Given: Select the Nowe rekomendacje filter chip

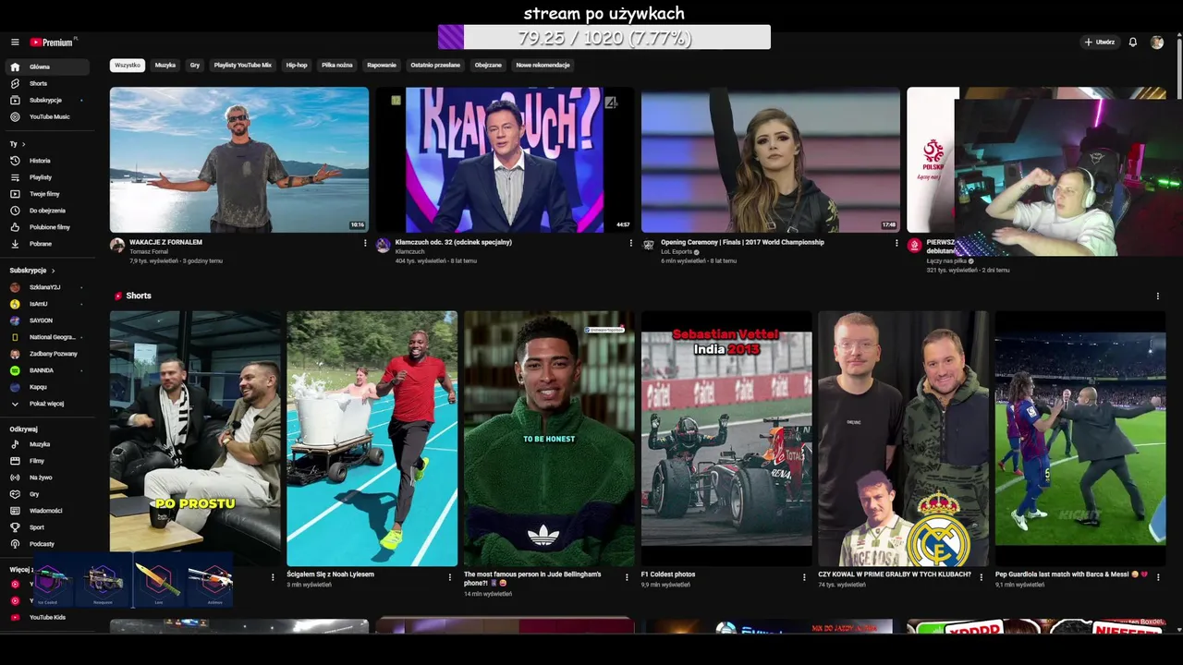Looking at the screenshot, I should (543, 66).
